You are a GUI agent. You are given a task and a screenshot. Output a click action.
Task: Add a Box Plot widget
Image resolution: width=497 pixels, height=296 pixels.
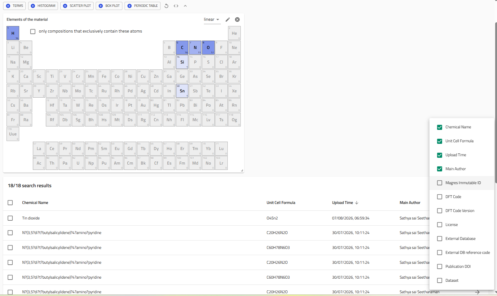(109, 6)
